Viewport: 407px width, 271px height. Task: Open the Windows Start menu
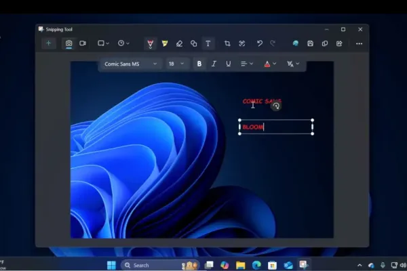pos(112,266)
